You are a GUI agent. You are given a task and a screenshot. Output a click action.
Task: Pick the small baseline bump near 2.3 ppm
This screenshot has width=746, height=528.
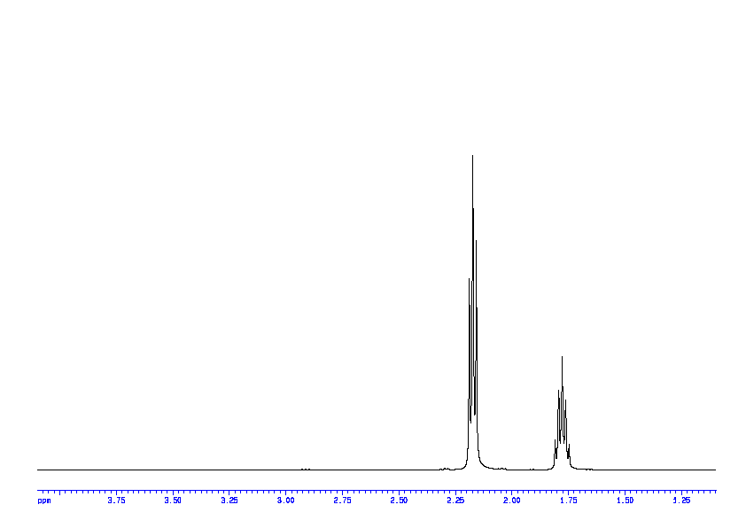click(x=445, y=468)
